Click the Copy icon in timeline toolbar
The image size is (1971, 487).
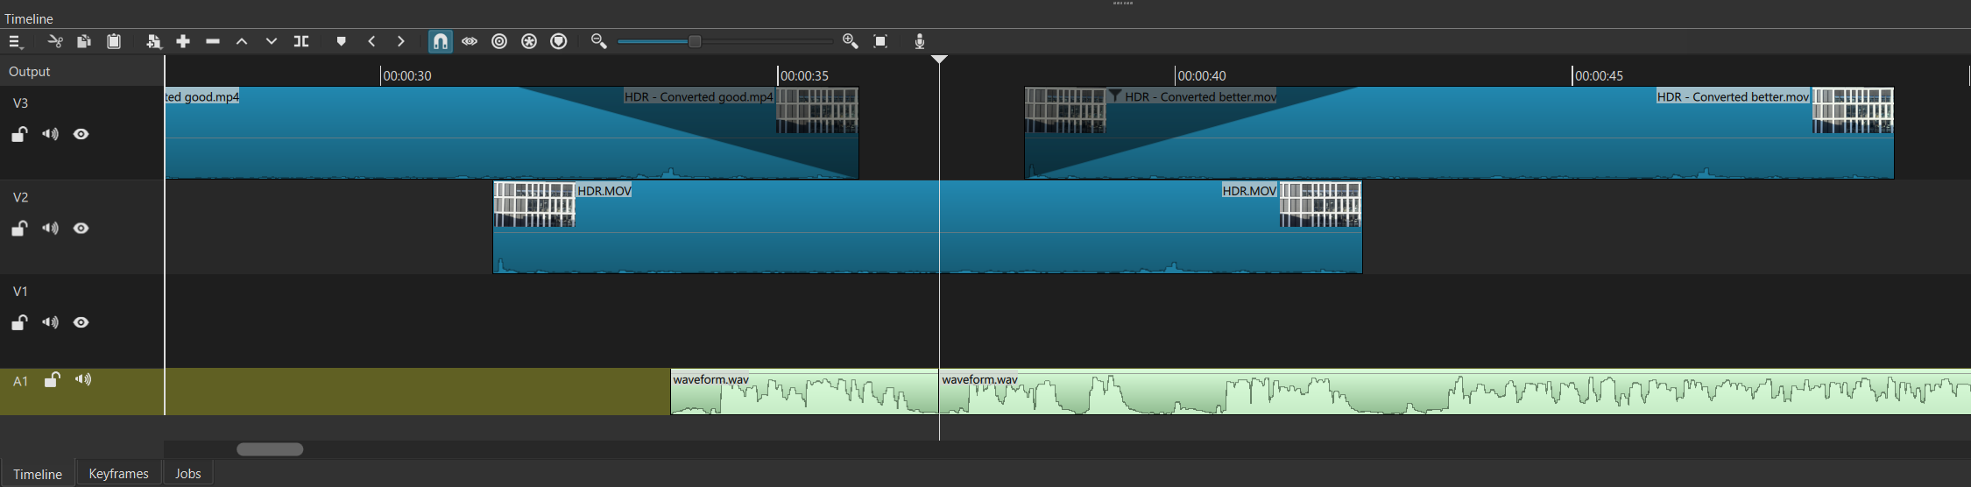[84, 41]
